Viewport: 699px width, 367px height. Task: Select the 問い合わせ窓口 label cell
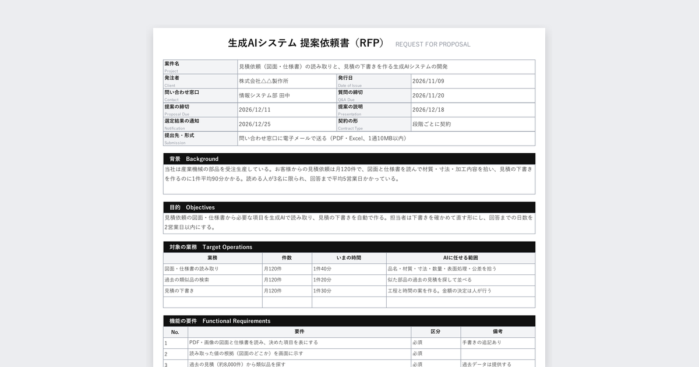(201, 96)
